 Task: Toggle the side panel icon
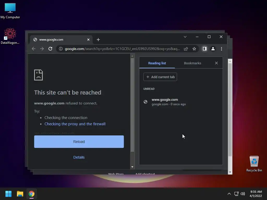coord(204,49)
